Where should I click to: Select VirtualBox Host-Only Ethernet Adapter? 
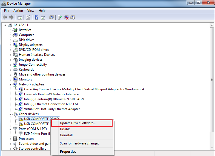tap(52, 109)
